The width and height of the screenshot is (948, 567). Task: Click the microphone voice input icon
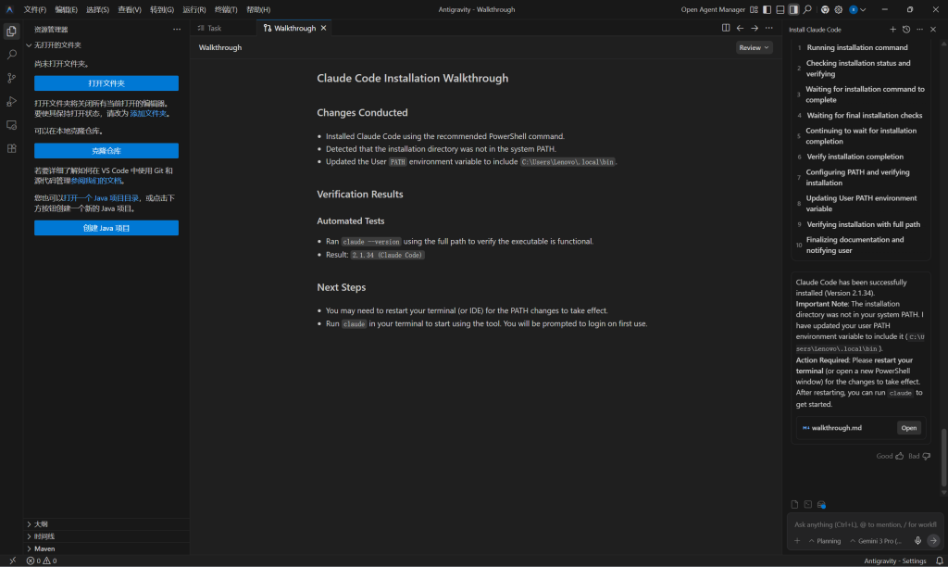point(917,540)
